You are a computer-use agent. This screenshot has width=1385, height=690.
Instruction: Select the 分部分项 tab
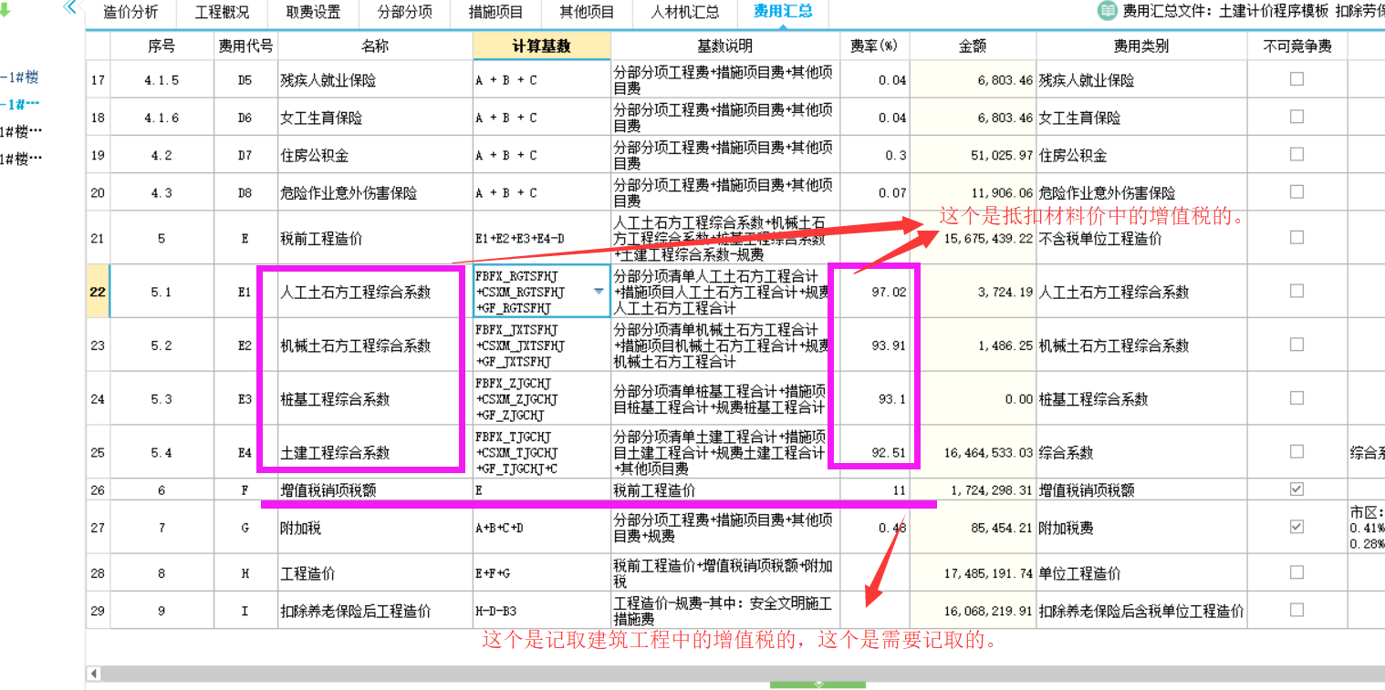[404, 13]
